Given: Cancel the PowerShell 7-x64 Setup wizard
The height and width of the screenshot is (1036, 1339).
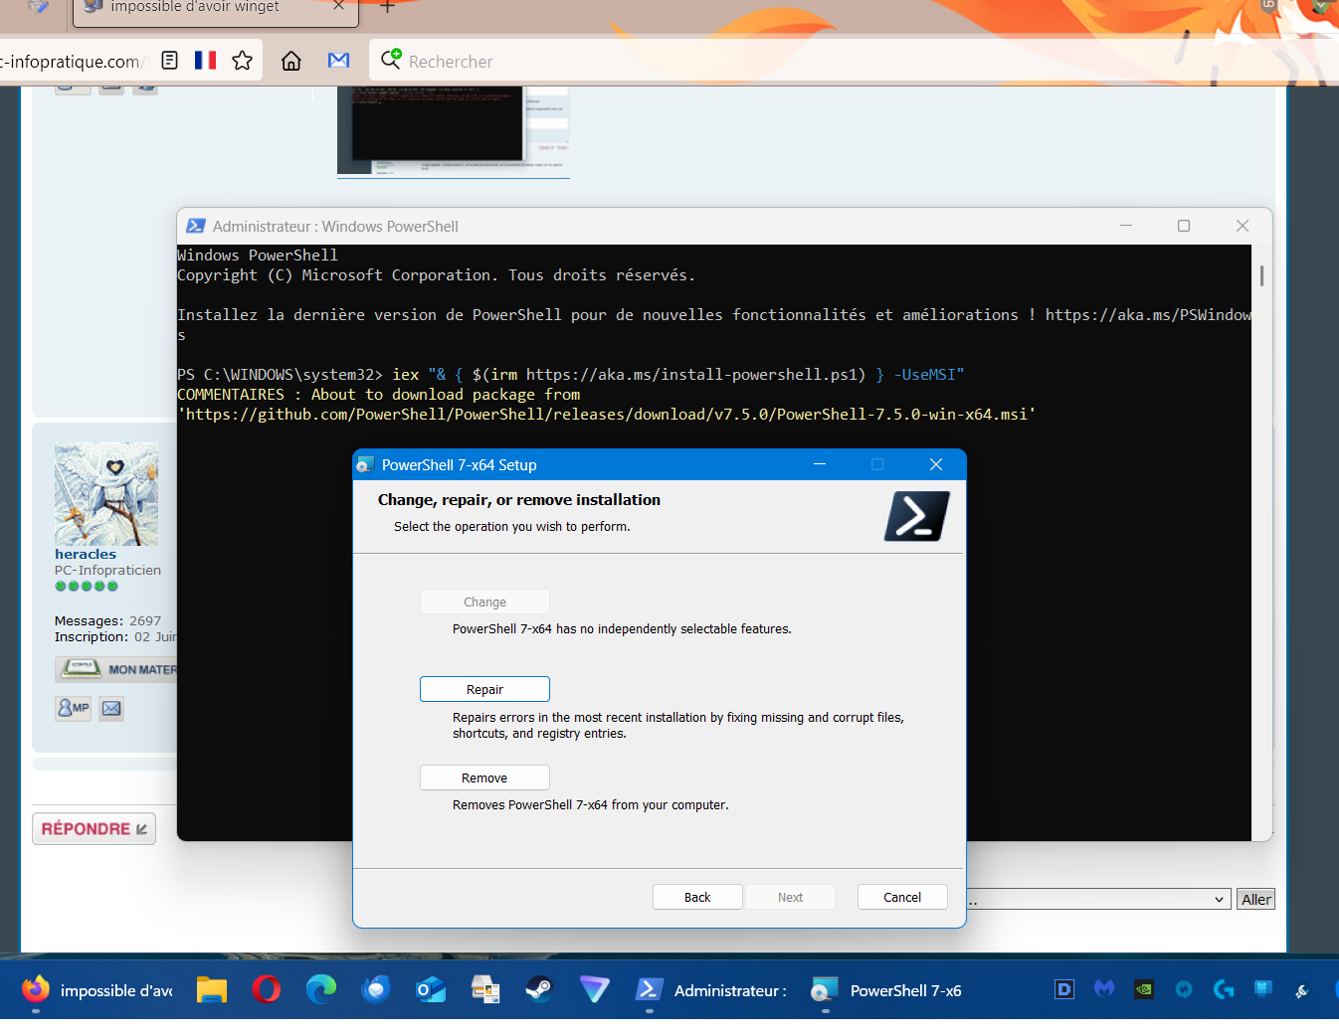Looking at the screenshot, I should pyautogui.click(x=902, y=897).
